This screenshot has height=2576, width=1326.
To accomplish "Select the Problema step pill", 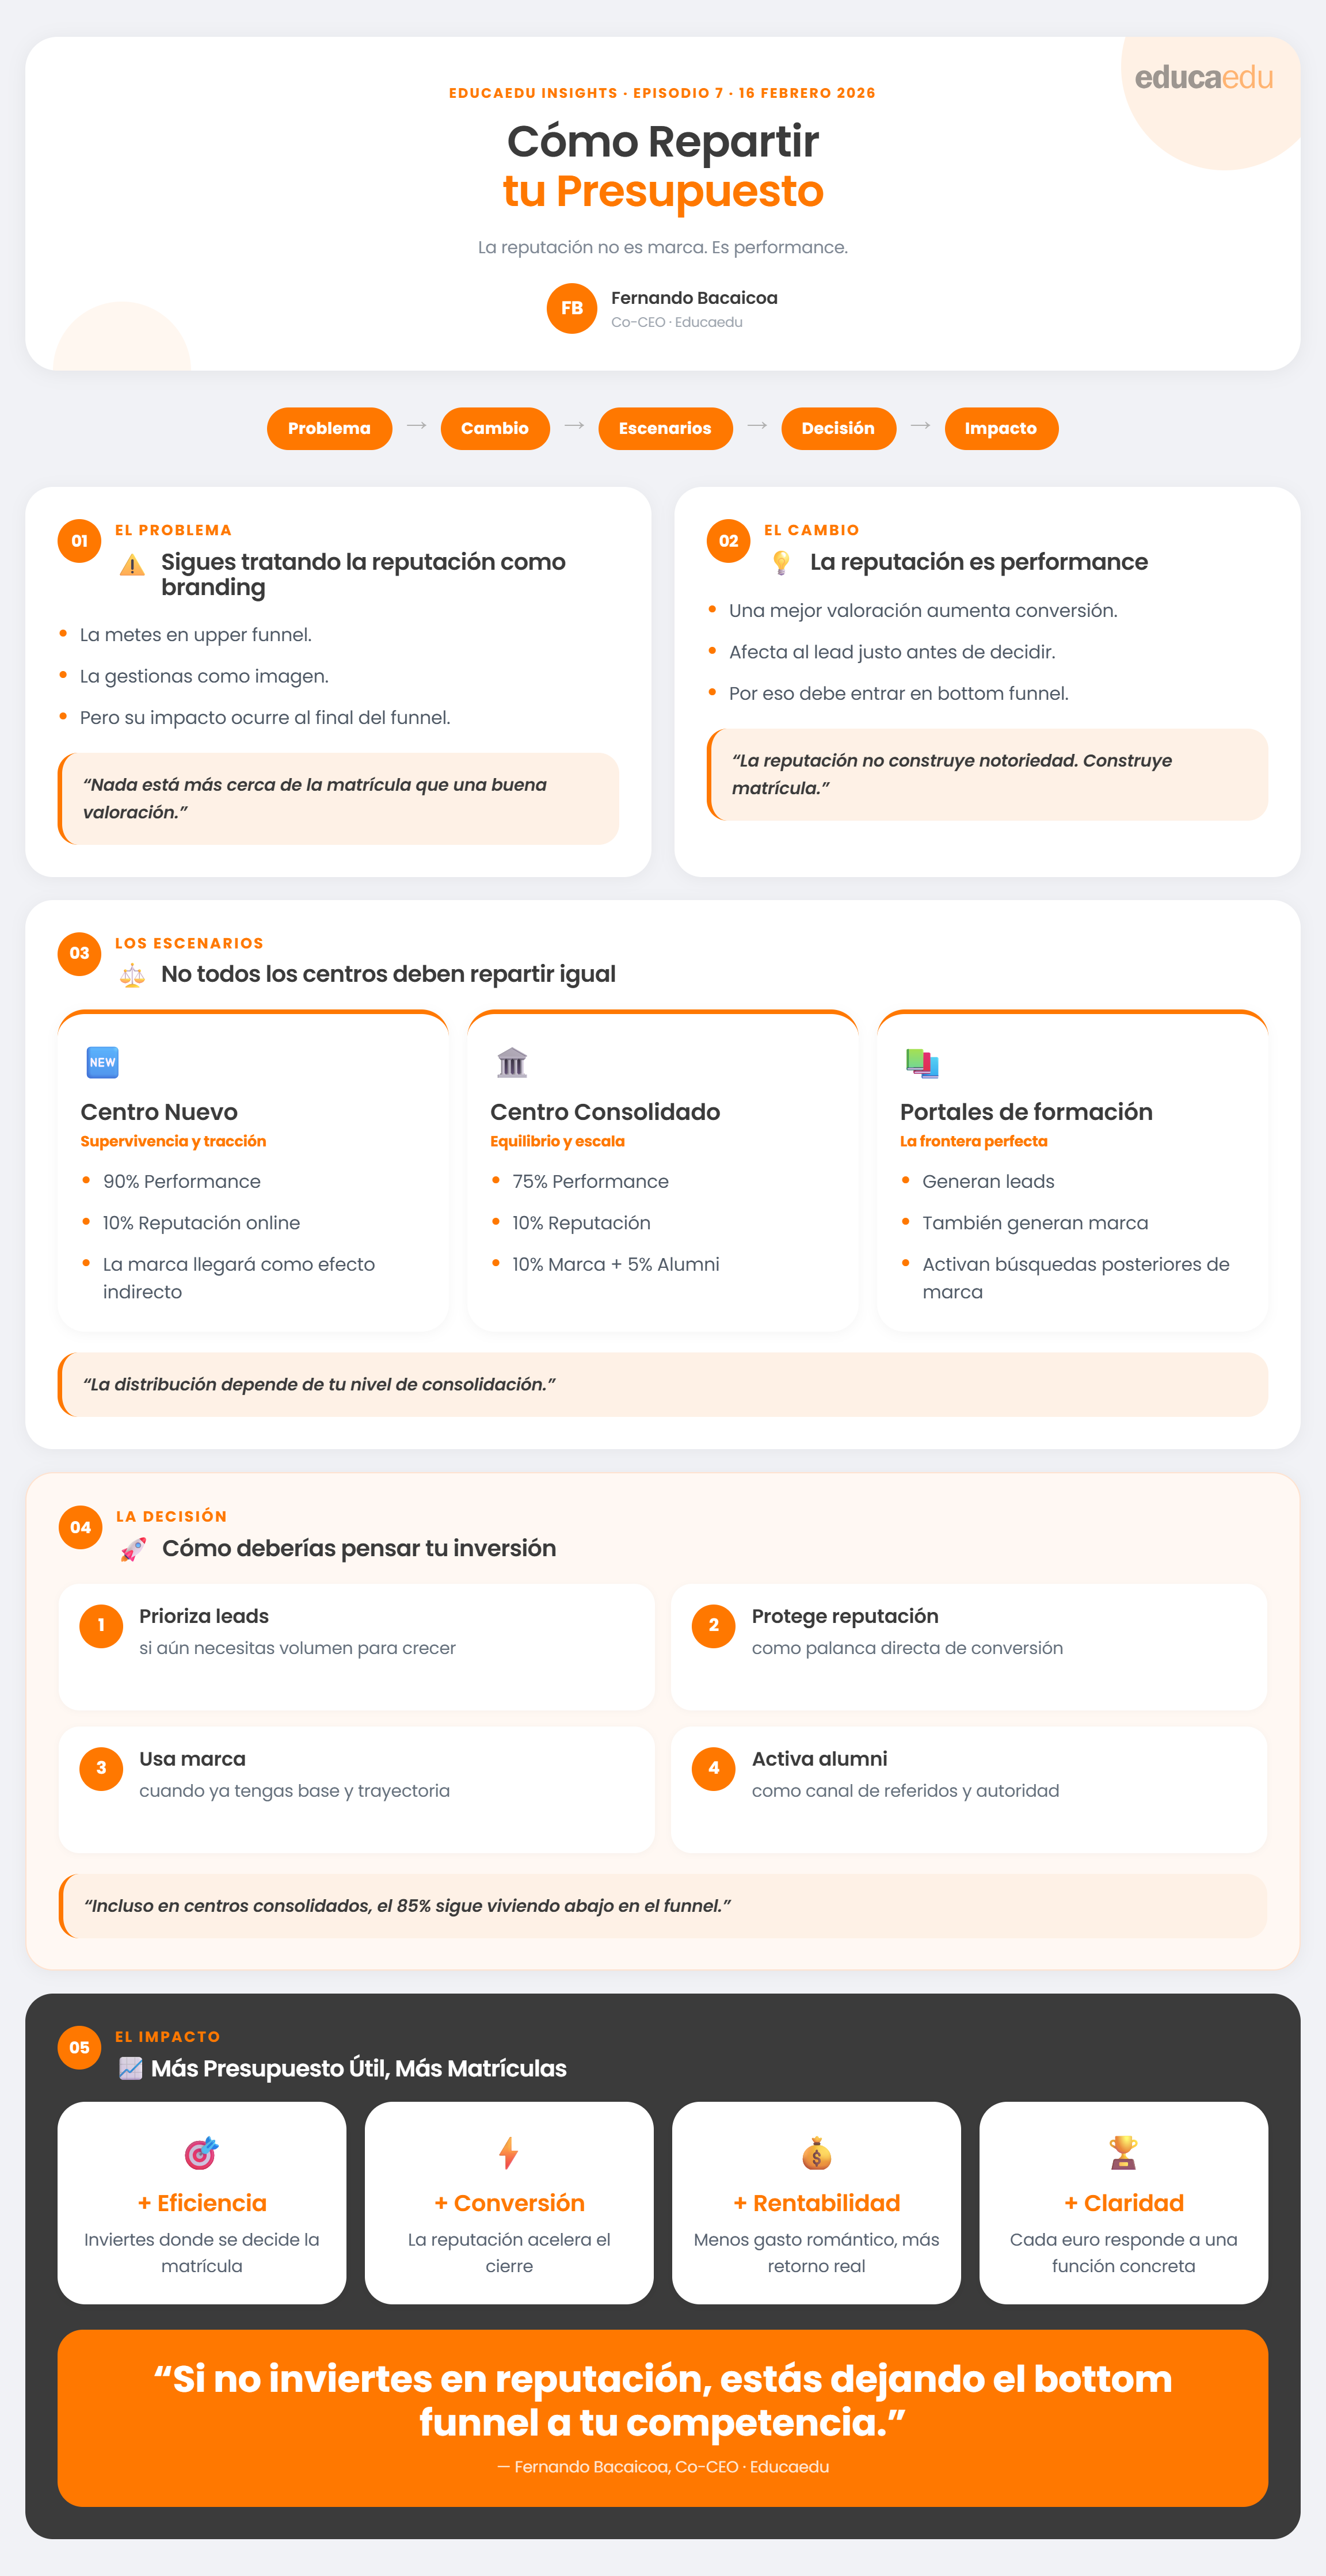I will (329, 428).
